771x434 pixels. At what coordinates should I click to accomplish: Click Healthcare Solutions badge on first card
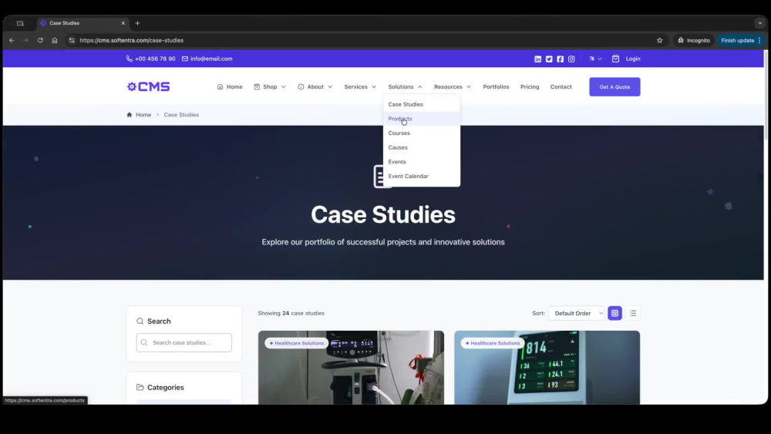[x=297, y=343]
